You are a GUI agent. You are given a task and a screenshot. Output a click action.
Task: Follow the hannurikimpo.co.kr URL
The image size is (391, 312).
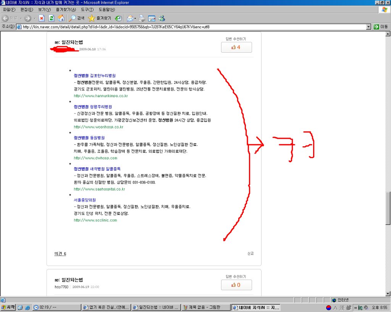[x=101, y=96]
